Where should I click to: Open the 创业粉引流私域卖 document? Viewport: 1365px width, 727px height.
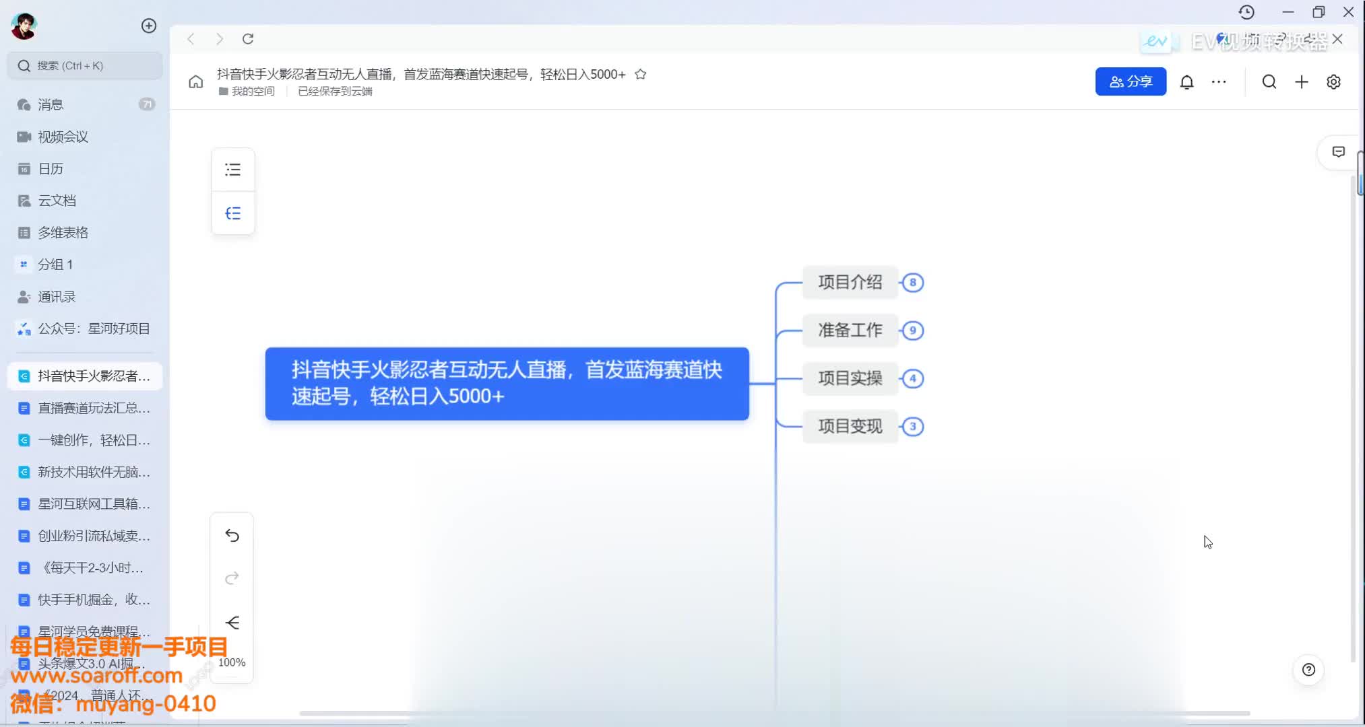tap(85, 536)
